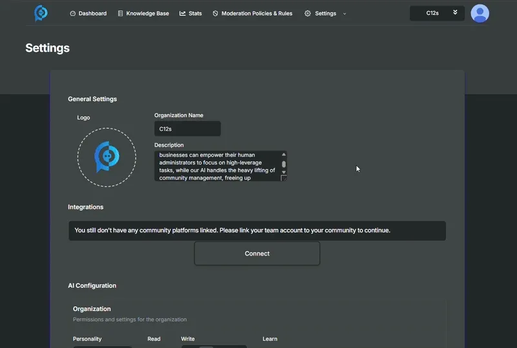The image size is (517, 348).
Task: Click the dashed circular logo upload area
Action: [x=107, y=157]
